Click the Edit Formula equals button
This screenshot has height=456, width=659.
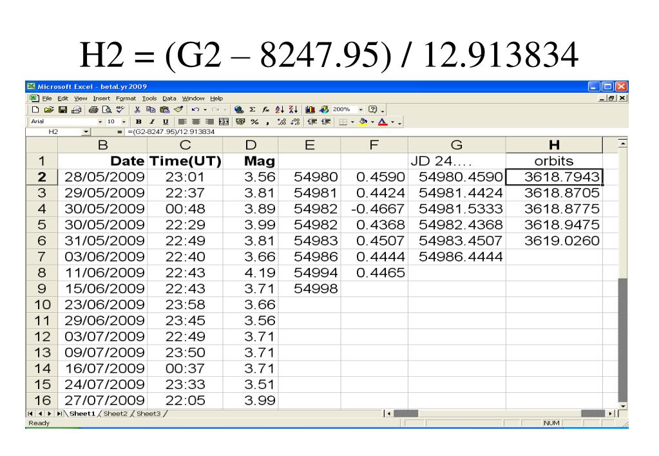pos(119,132)
